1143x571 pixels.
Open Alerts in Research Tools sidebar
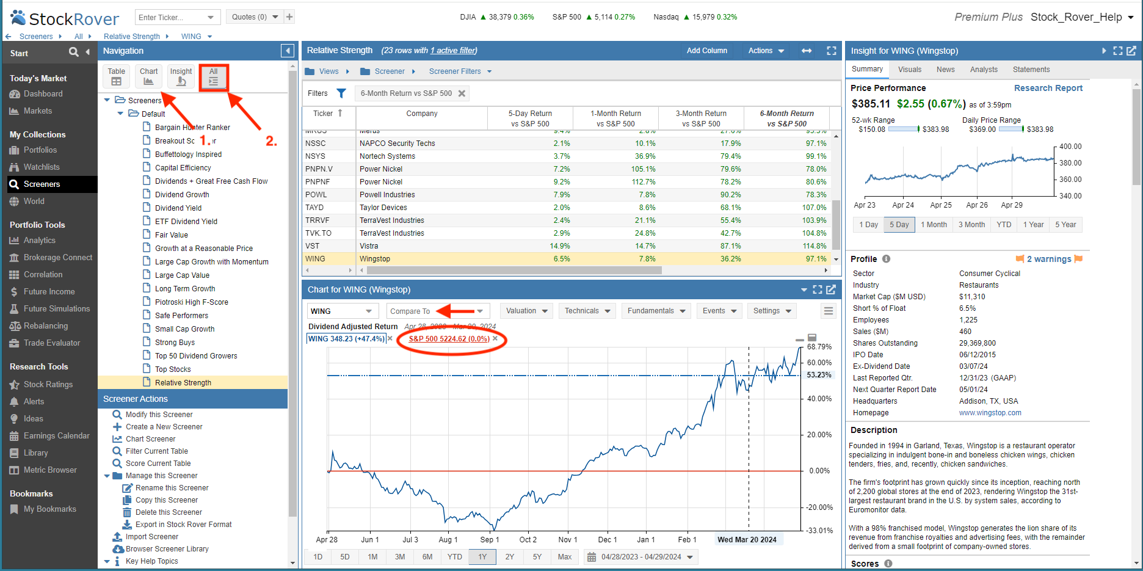pos(34,402)
